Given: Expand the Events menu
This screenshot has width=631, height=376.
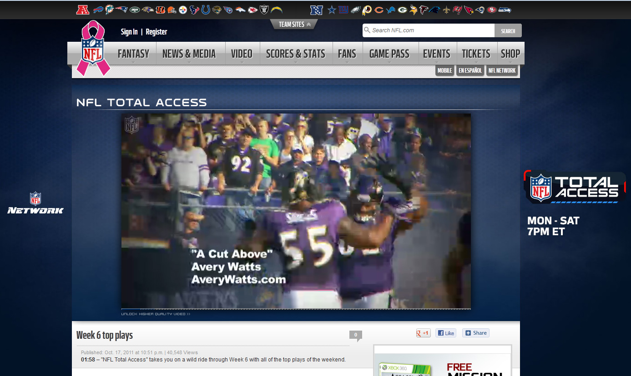Looking at the screenshot, I should 437,54.
